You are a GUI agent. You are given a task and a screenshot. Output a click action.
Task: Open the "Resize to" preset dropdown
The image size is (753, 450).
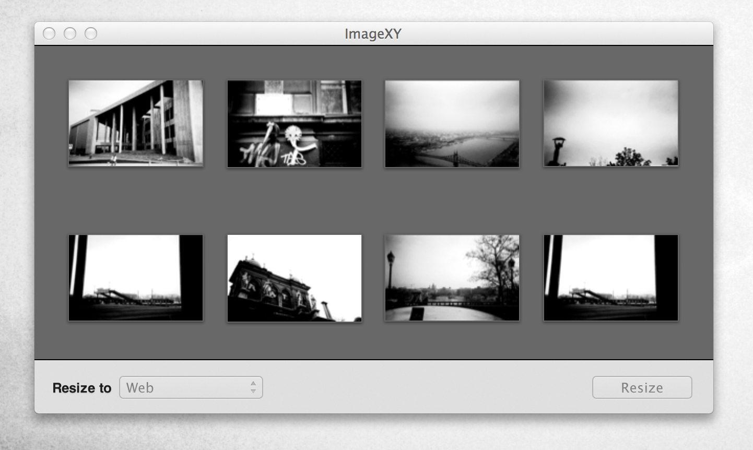[191, 388]
